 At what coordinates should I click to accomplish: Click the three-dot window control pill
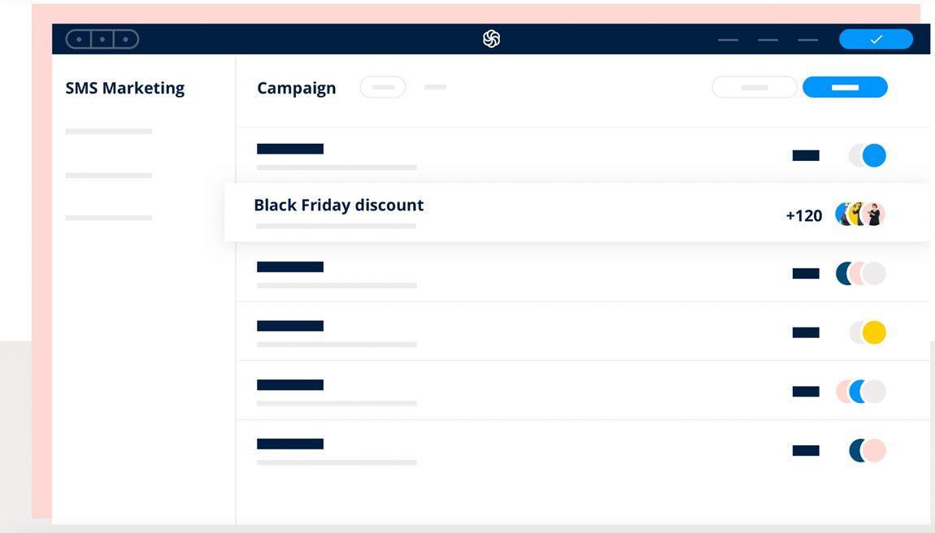click(x=102, y=39)
